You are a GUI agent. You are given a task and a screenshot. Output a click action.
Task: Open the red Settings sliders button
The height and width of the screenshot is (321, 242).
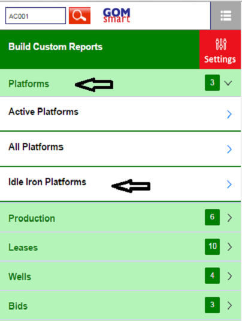[x=220, y=49]
